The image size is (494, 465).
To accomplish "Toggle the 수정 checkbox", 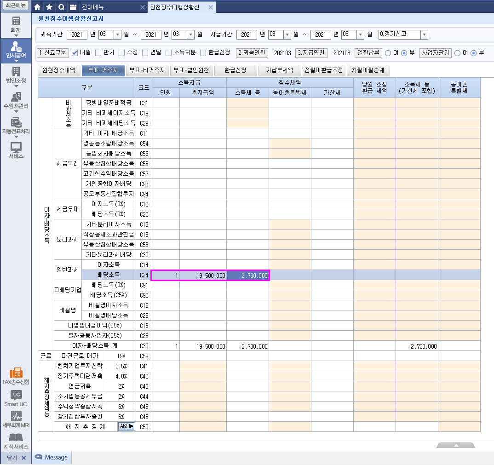I will (x=121, y=52).
